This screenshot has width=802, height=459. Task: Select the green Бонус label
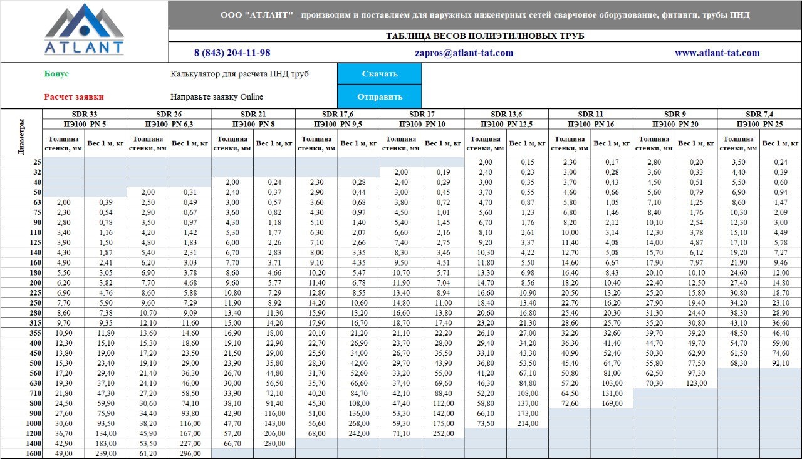(56, 74)
